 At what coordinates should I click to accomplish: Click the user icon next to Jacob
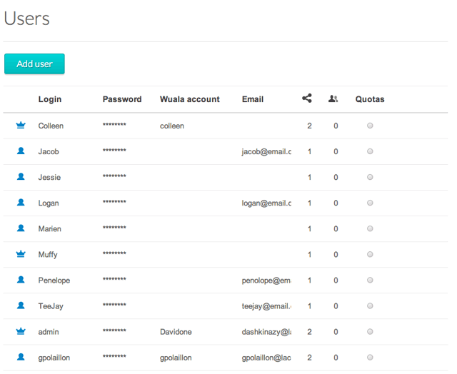21,151
